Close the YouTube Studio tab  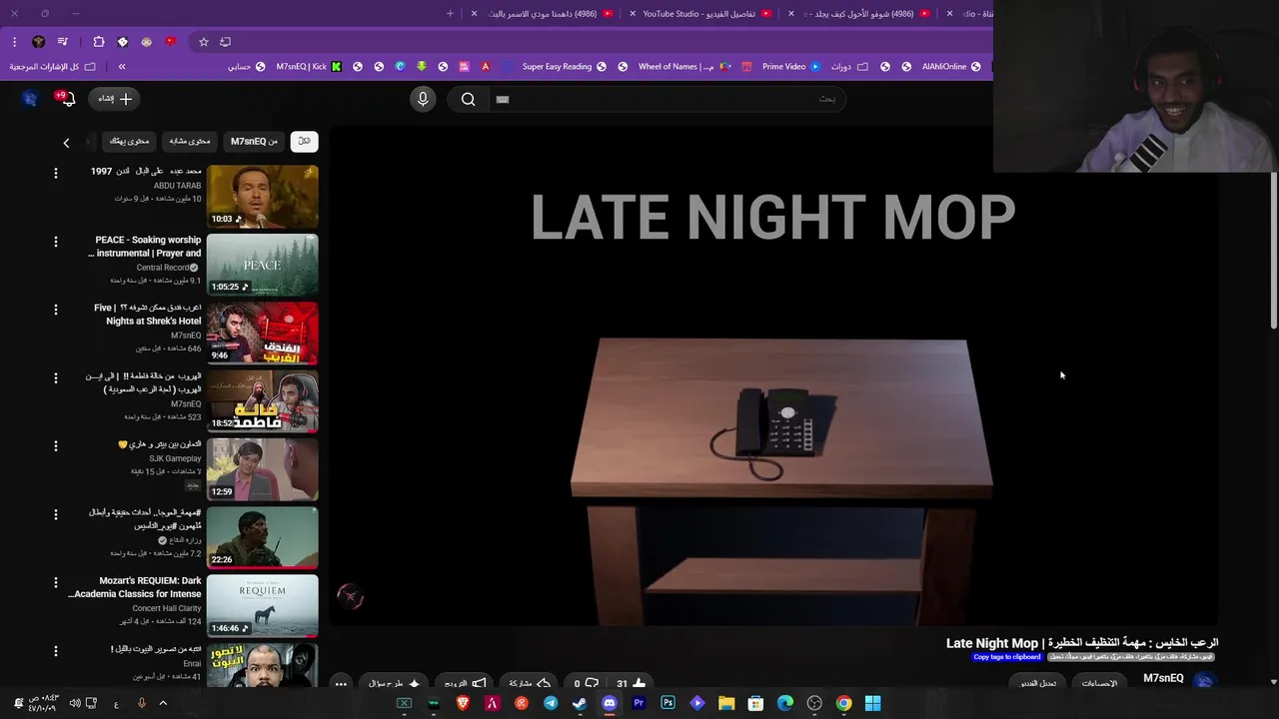tap(633, 14)
